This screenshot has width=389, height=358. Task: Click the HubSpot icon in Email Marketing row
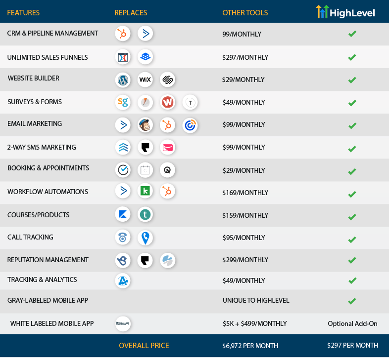(x=167, y=125)
